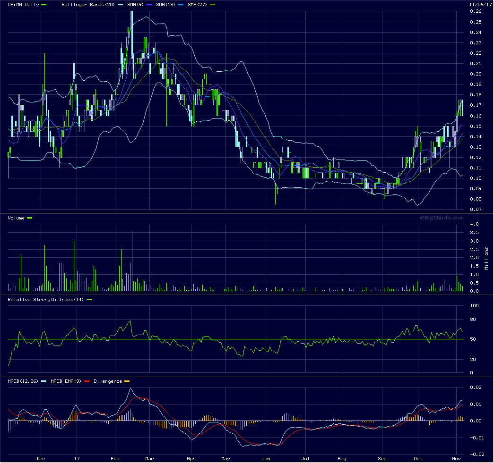Screen dimensions: 494x463
Task: Click the 0.22 price axis label
Action: point(476,53)
